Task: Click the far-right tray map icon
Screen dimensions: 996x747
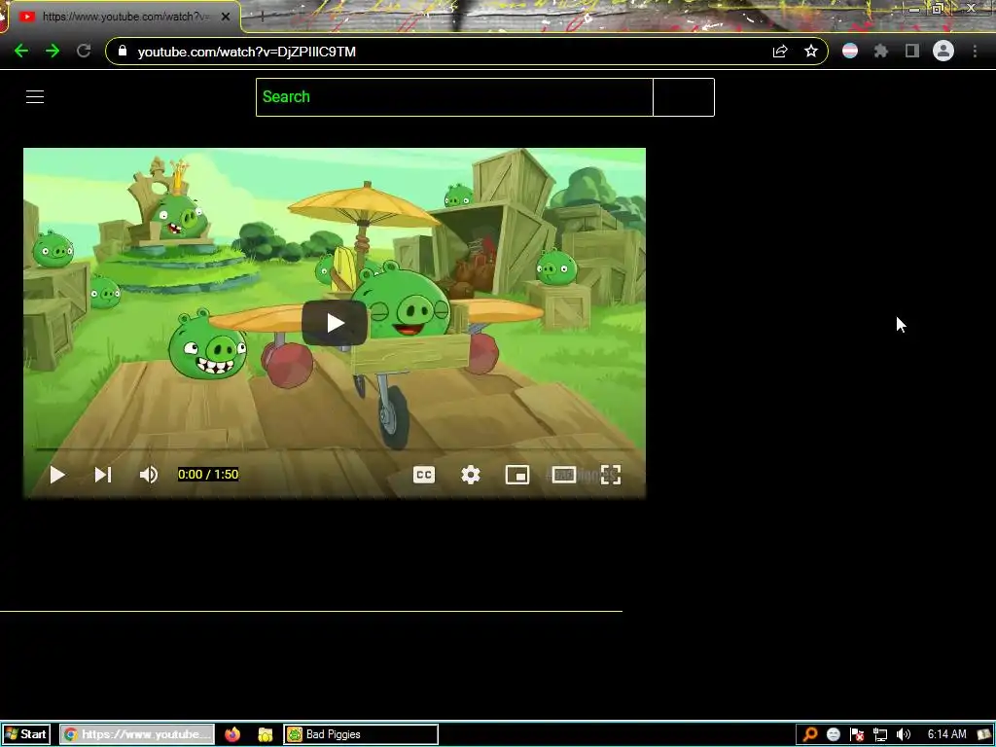Action: [984, 735]
